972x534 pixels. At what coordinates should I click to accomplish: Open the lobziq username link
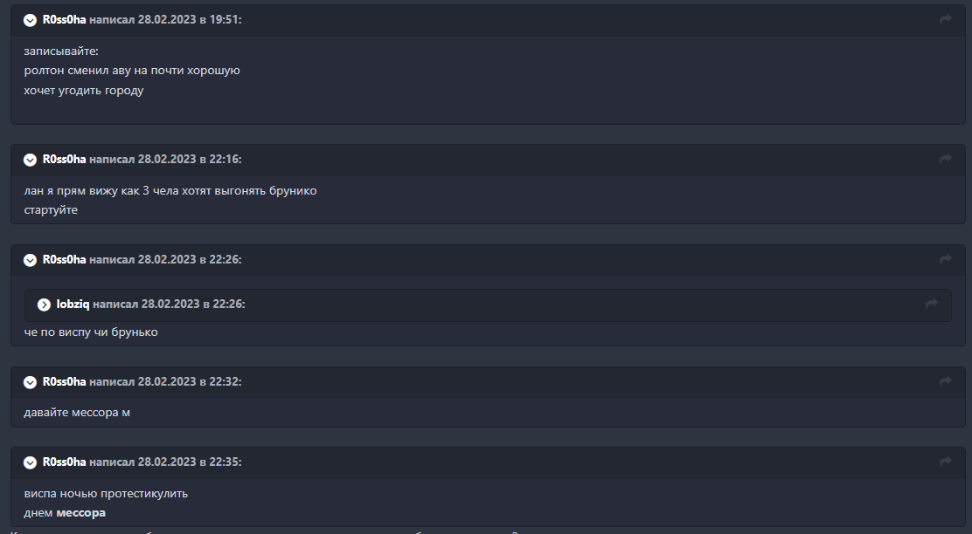pos(73,304)
